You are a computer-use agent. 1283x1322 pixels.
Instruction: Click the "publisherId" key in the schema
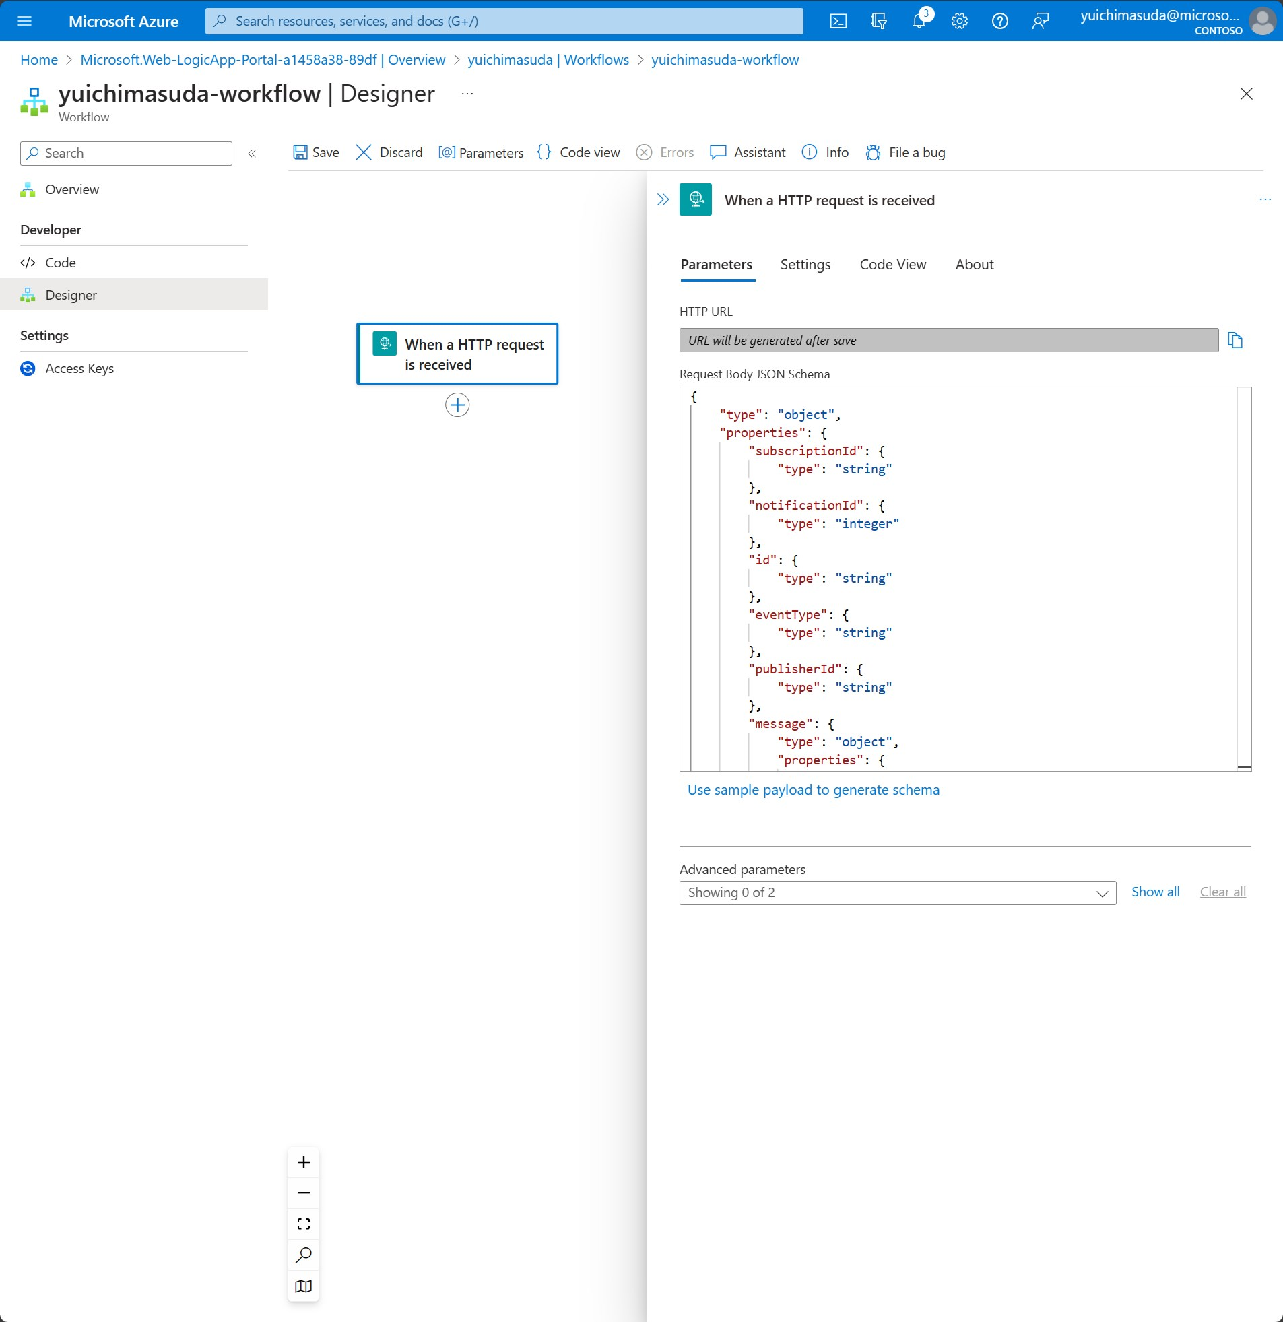pos(795,670)
